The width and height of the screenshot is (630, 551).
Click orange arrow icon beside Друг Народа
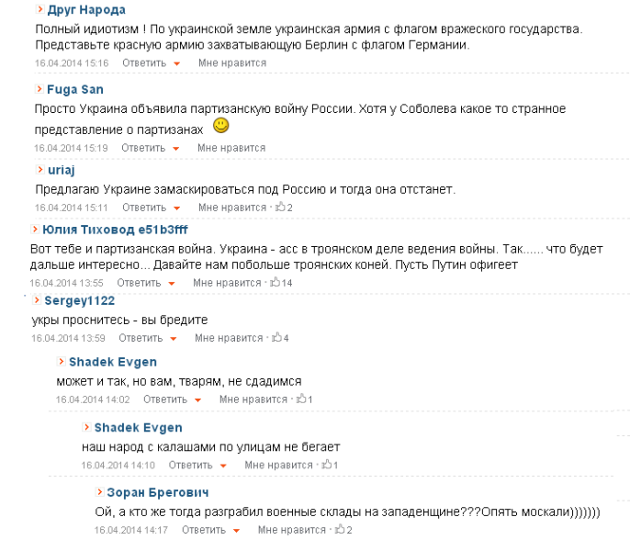point(39,9)
